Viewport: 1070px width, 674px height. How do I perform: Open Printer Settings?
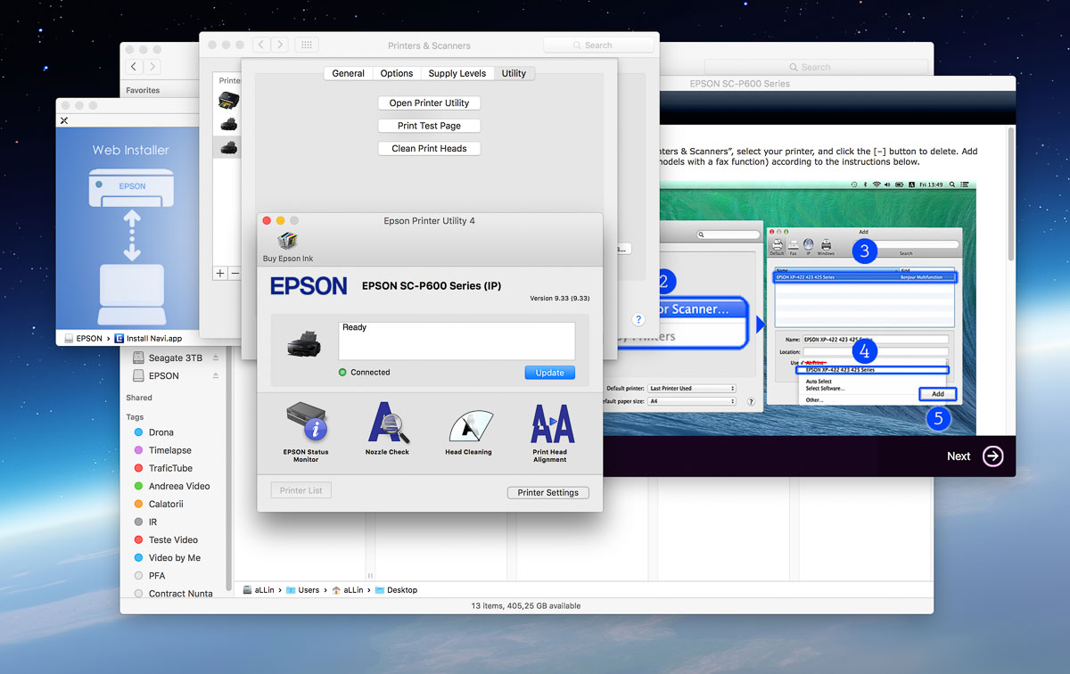(547, 492)
